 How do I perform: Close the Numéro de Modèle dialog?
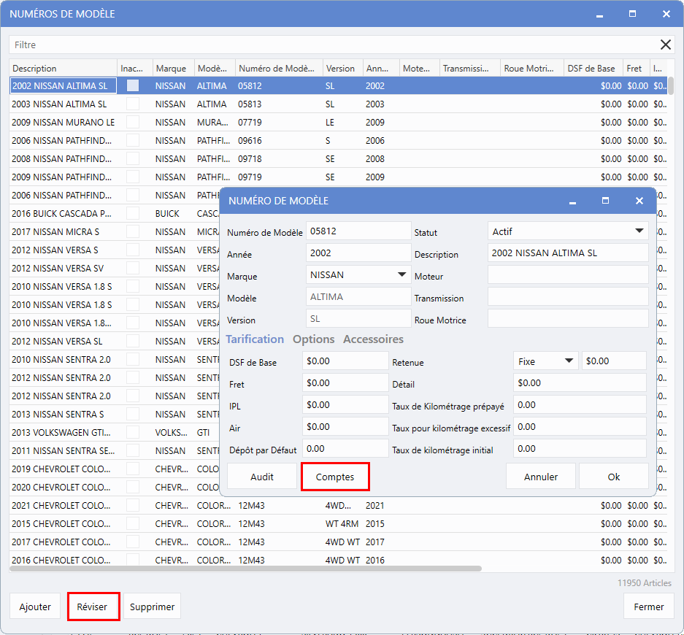(x=639, y=201)
